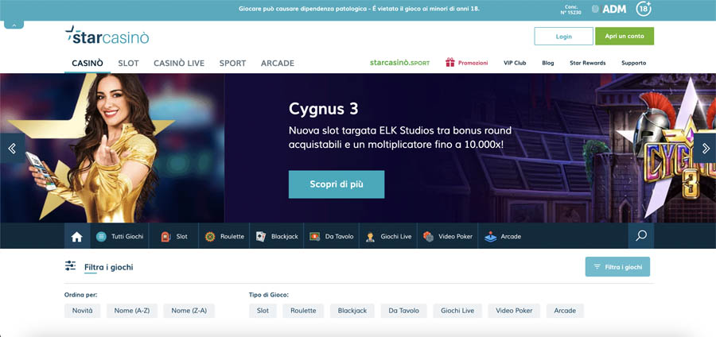Screen dimensions: 716x337
Task: Sort games by Nome (Z-A)
Action: (189, 311)
